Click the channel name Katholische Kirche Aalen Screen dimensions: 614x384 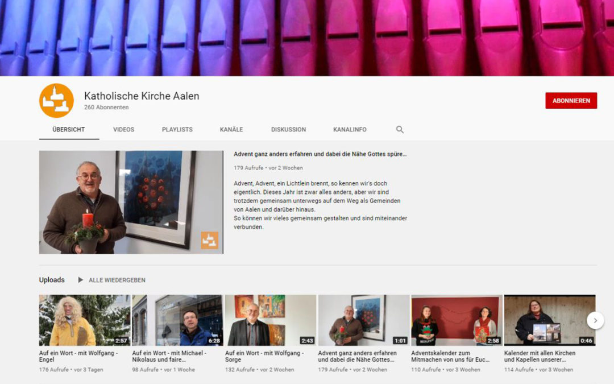[x=142, y=96]
